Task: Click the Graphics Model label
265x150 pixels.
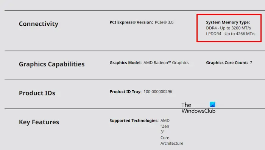Action: click(126, 63)
